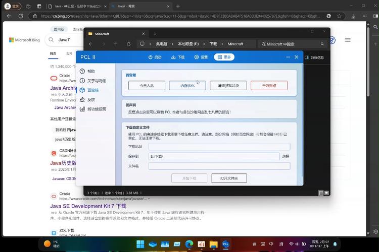
Task: Switch to the Java HP云盘 browser tab
Action: (x=77, y=6)
